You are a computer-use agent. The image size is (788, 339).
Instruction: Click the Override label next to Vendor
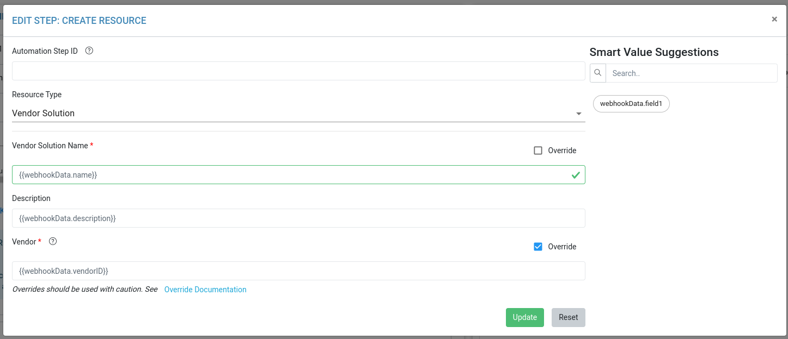(x=562, y=247)
